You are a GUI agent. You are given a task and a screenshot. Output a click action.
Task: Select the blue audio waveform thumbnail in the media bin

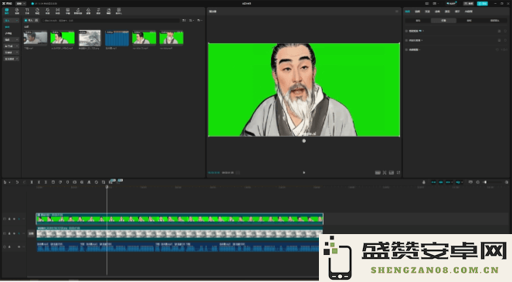[x=117, y=38]
